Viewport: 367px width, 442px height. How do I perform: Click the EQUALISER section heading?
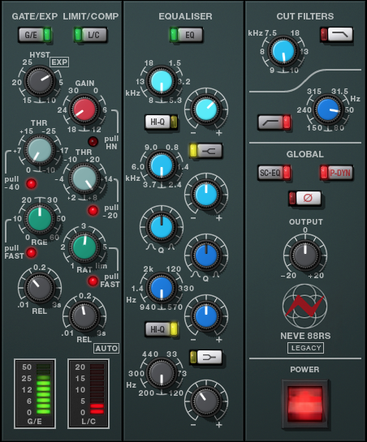click(185, 16)
